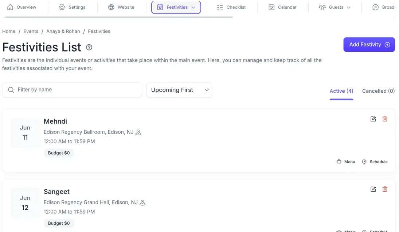Click the gear icon in Settings tab

coord(62,7)
